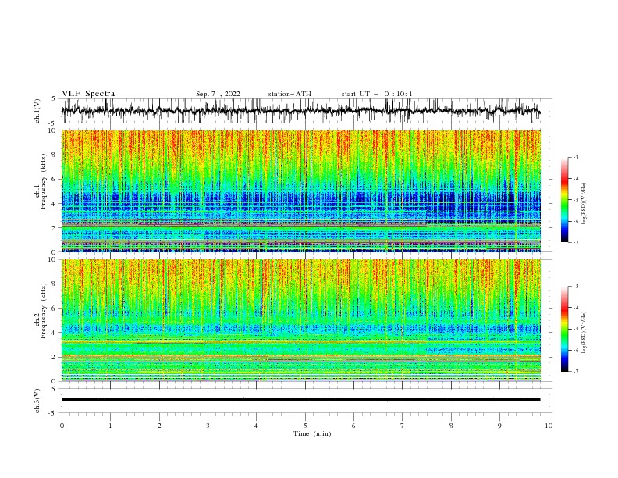Click the 'station=ATH' label
Viewport: 618px width, 478px height.
(289, 94)
